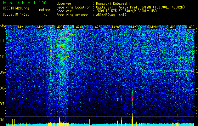Click the 'Receiver' field label

click(64, 11)
